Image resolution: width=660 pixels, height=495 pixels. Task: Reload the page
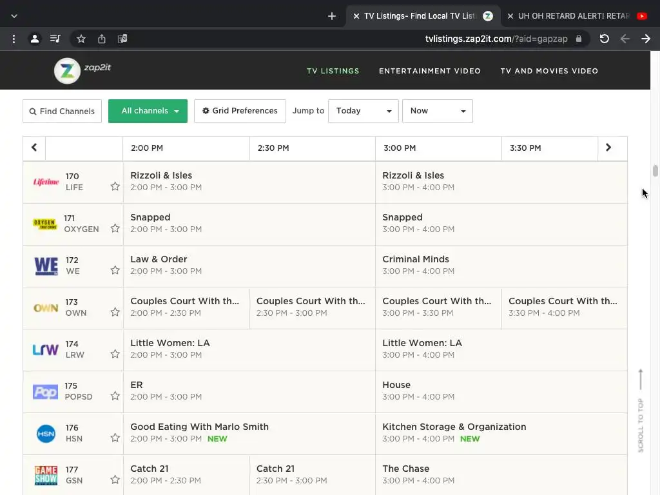click(605, 39)
